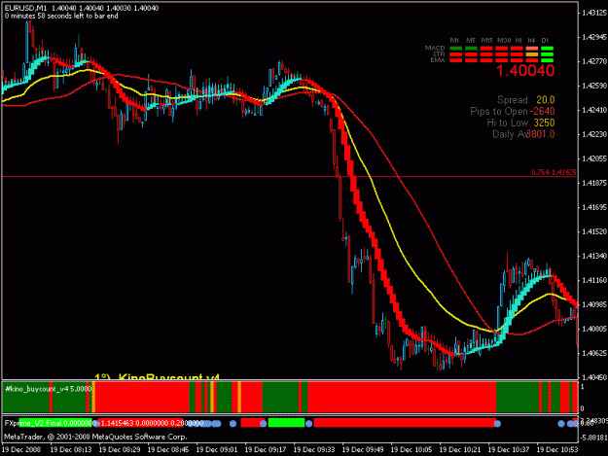Click the 19 Dec 10:05 time axis label
Image resolution: width=608 pixels, height=456 pixels.
click(411, 450)
